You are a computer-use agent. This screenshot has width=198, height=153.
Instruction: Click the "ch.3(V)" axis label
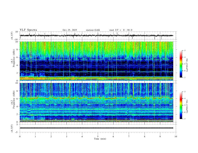pos(12,128)
